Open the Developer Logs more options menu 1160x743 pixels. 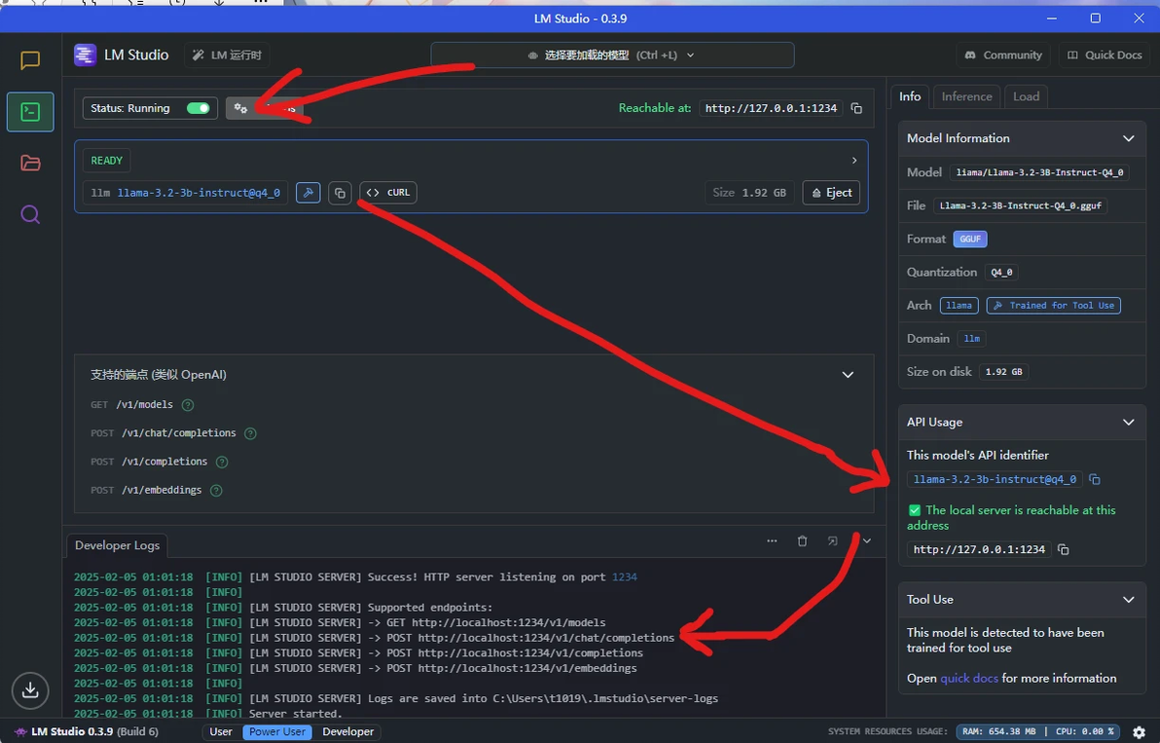point(772,541)
